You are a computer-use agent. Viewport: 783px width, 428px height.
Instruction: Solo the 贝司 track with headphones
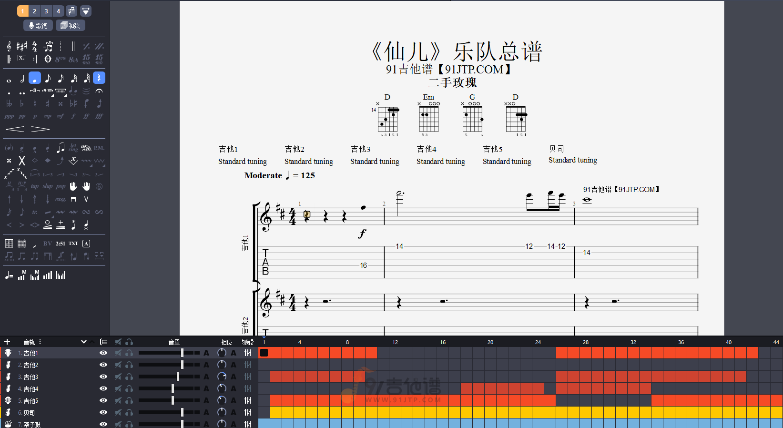(x=129, y=412)
